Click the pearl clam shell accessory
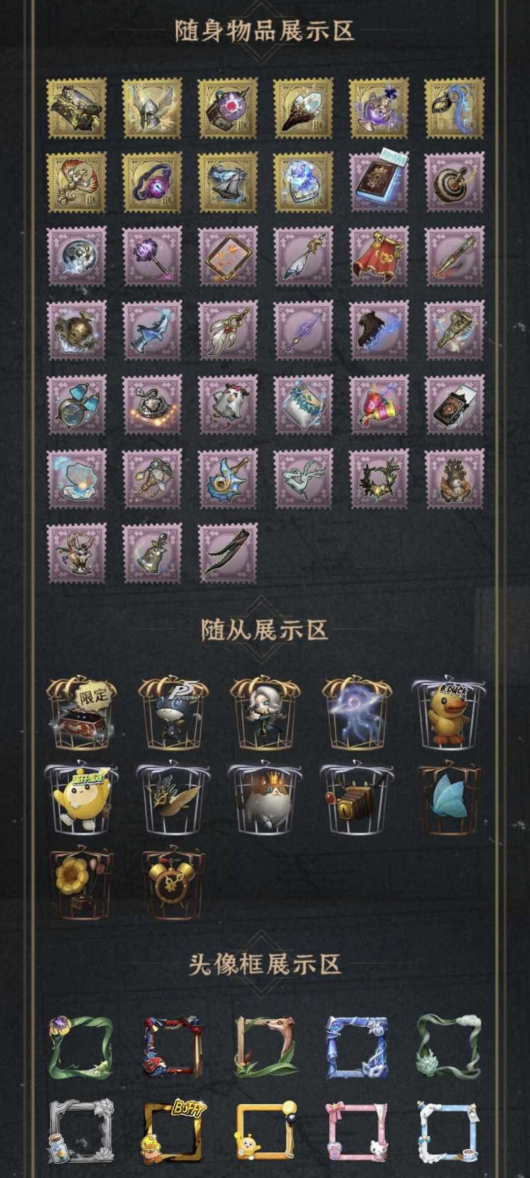This screenshot has width=530, height=1178. pos(77,479)
